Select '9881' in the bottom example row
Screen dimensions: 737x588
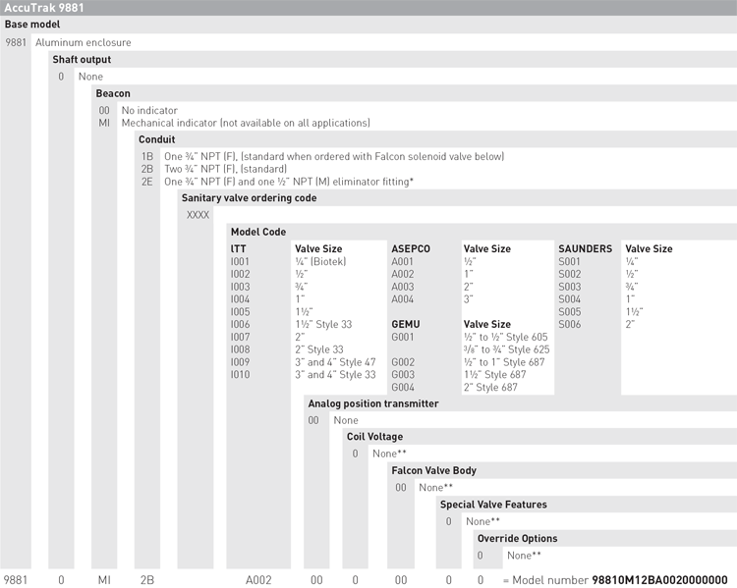point(16,580)
